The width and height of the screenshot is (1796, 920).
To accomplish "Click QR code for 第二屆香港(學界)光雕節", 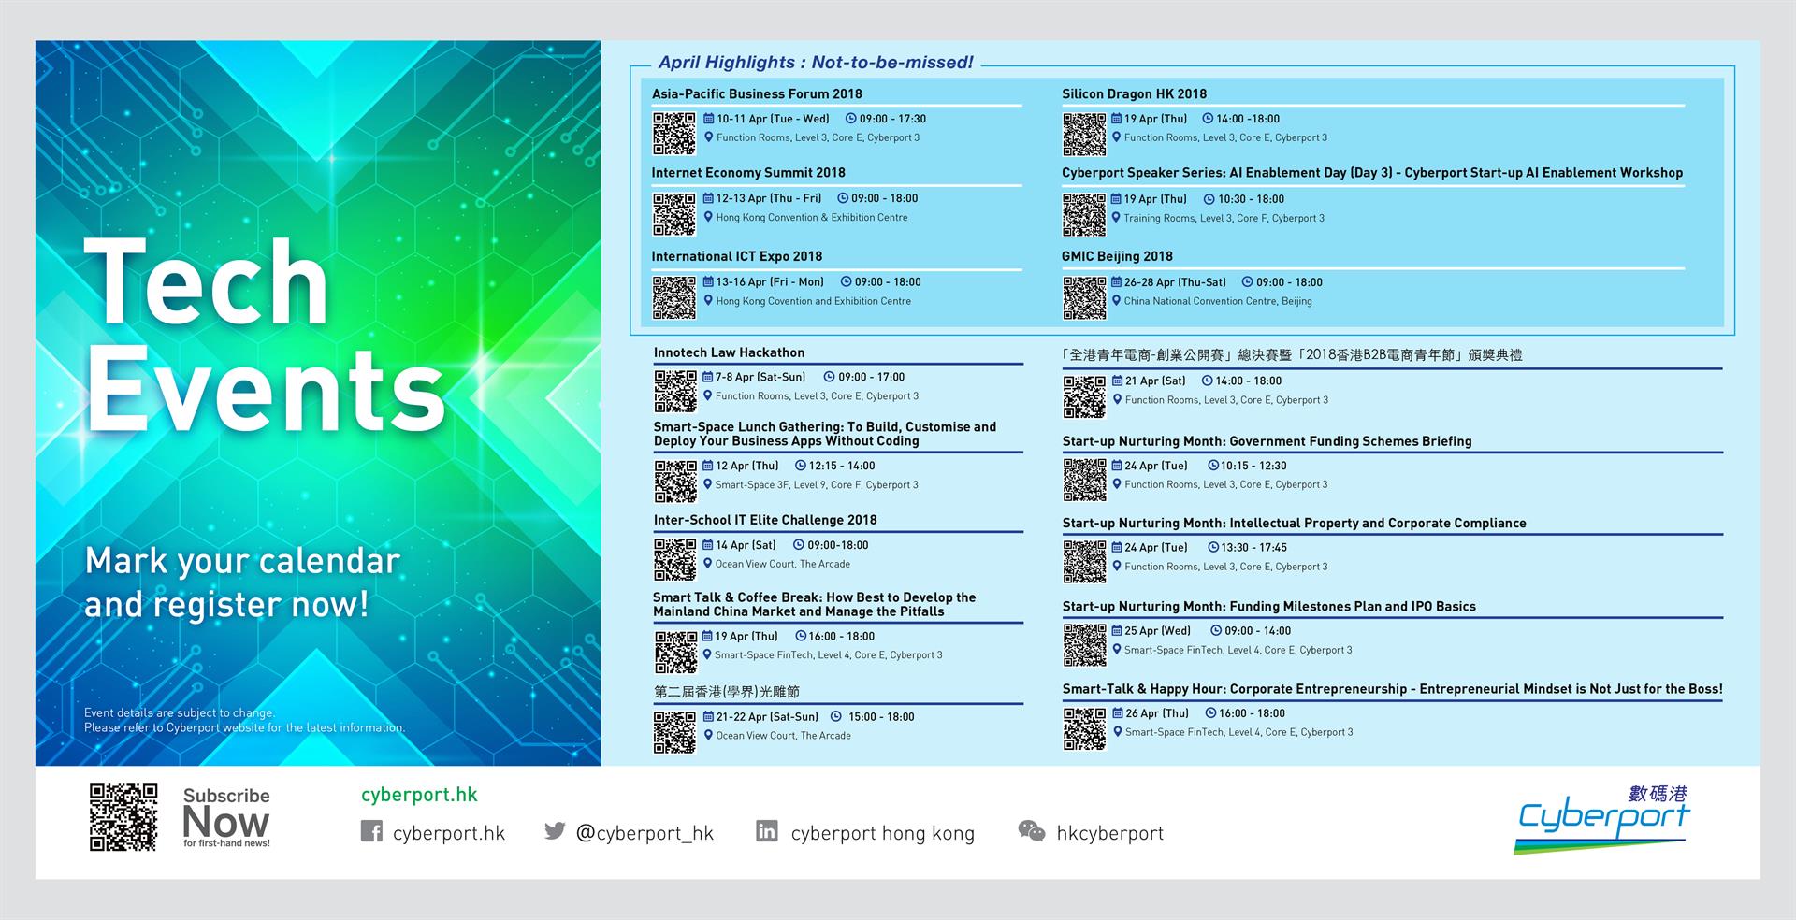I will click(675, 732).
